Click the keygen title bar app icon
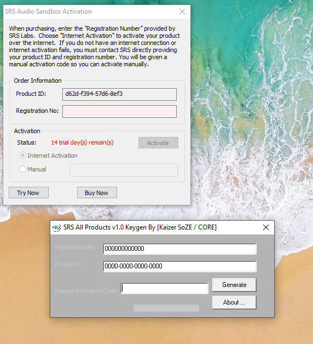The height and width of the screenshot is (344, 313). tap(56, 227)
